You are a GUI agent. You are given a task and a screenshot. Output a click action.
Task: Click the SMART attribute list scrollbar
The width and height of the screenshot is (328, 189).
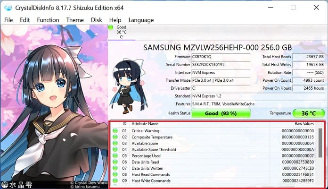coord(320,143)
